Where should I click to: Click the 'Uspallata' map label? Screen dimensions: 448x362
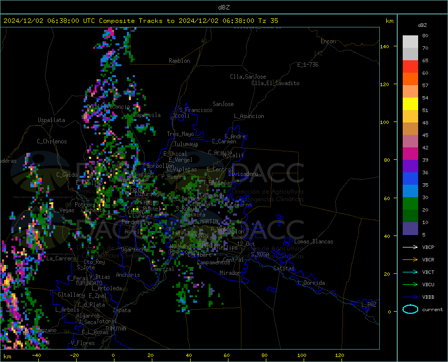tap(51, 120)
